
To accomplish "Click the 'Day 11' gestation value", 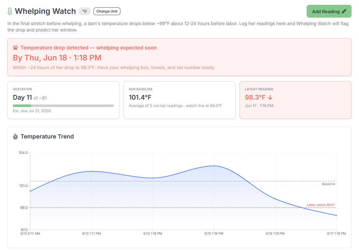I will 22,97.
